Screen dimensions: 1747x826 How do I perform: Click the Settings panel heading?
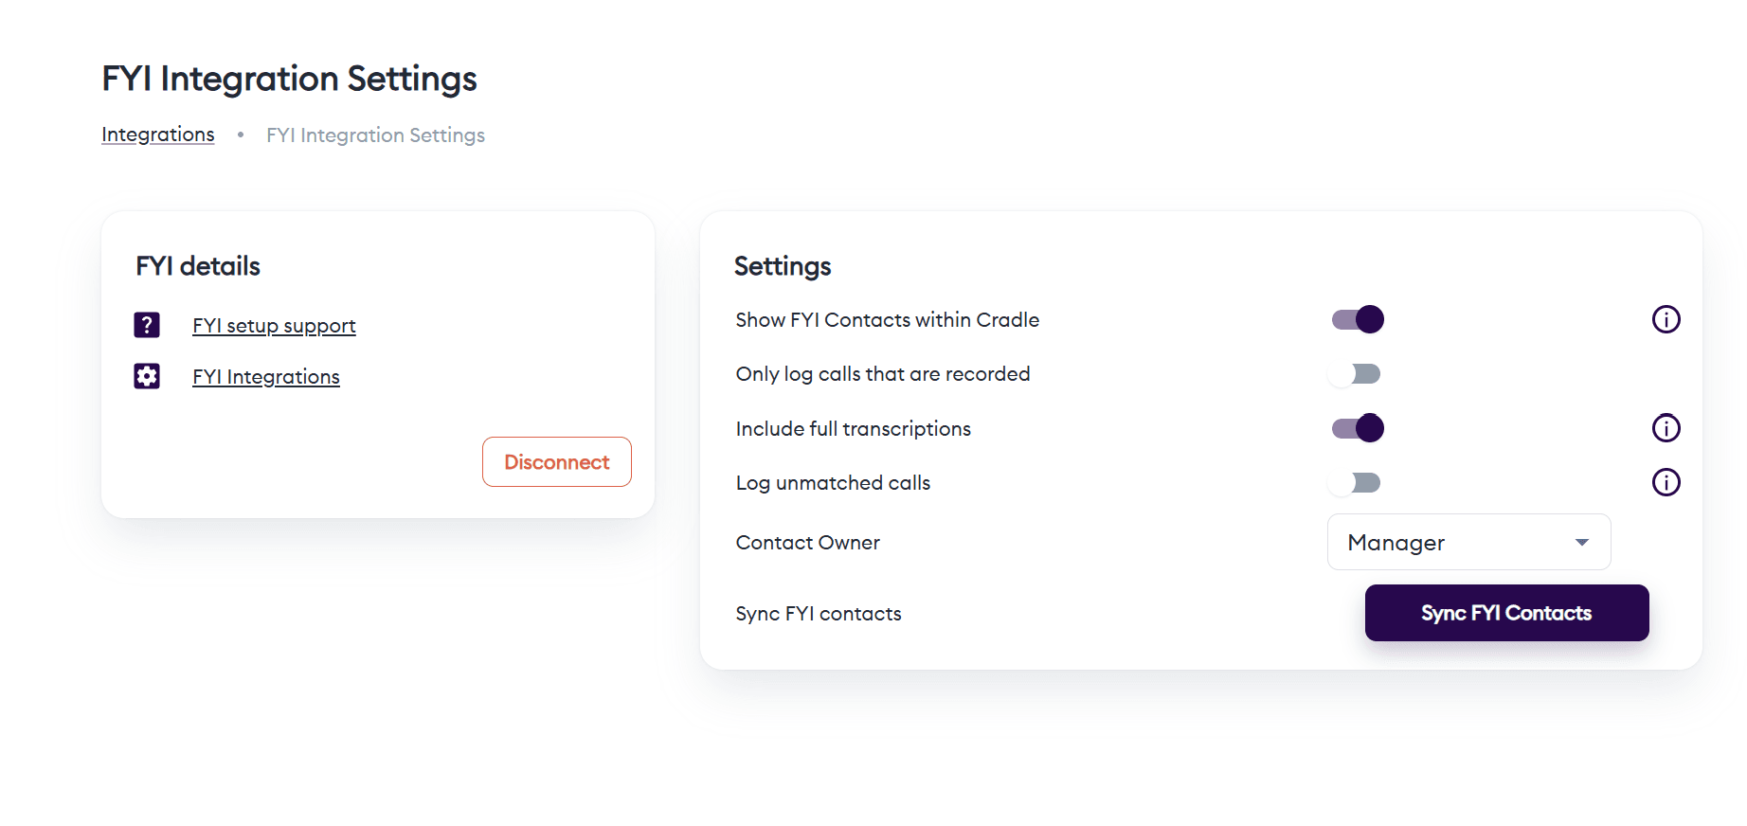(x=783, y=266)
